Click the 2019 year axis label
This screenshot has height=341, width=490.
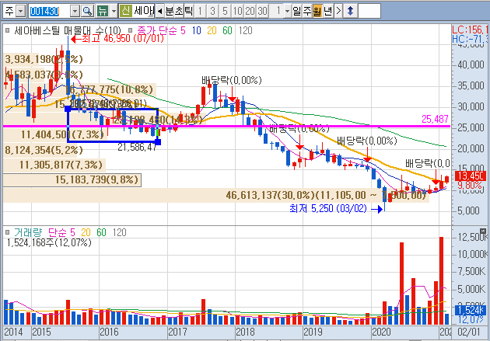click(313, 332)
